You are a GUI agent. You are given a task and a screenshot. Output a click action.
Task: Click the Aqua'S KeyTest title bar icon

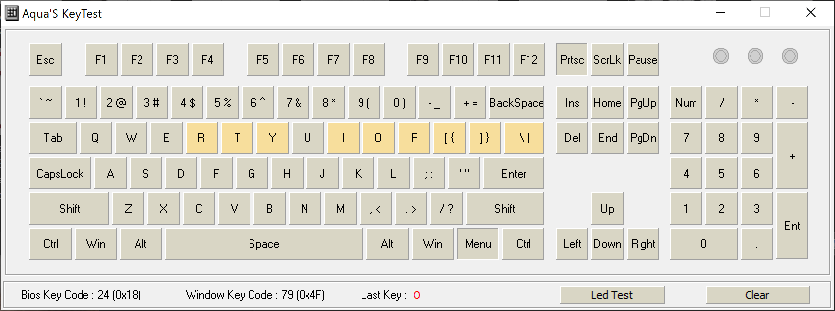pyautogui.click(x=12, y=13)
